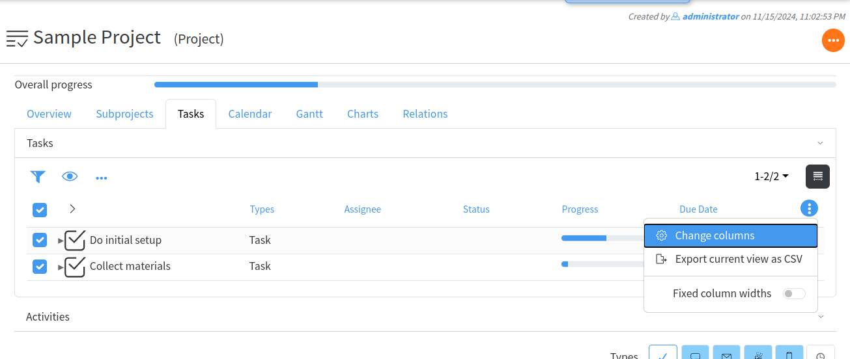Click the dark row density icon button

tap(817, 176)
